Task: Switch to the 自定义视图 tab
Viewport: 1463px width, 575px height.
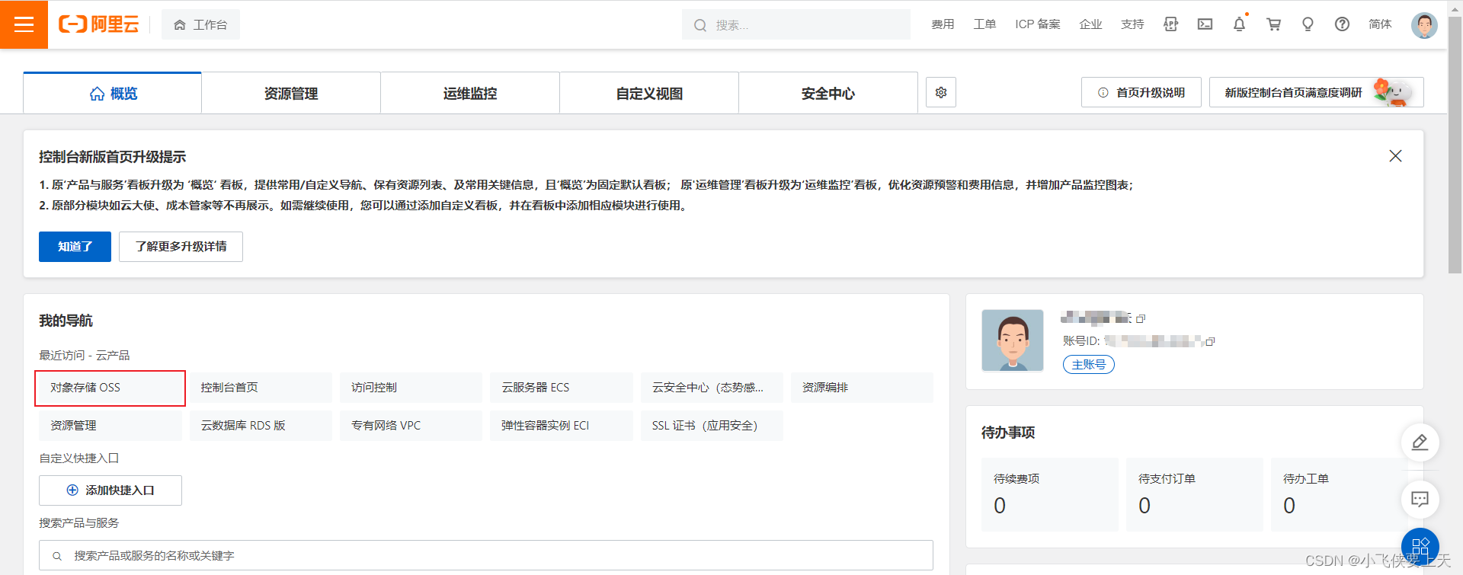Action: [649, 93]
